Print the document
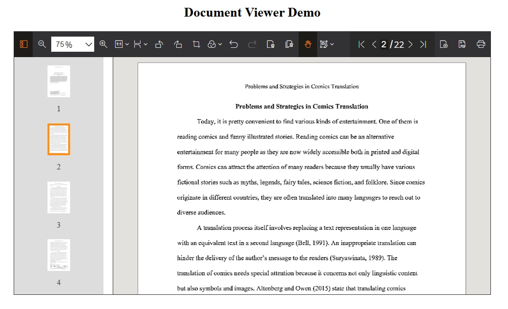Image resolution: width=508 pixels, height=309 pixels. (x=481, y=44)
